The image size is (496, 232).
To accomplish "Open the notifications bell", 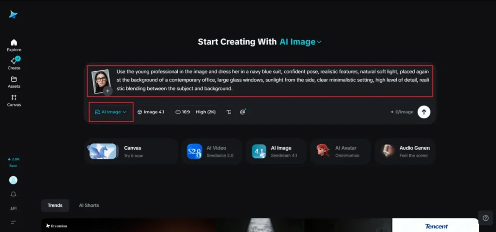I will [14, 194].
